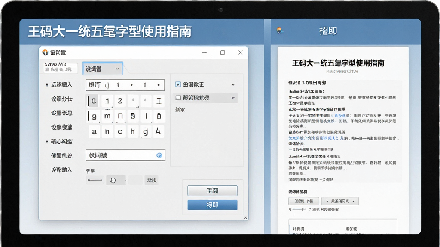440x247 pixels.
Task: Open the dropdown button in the help panel
Action: point(340,201)
